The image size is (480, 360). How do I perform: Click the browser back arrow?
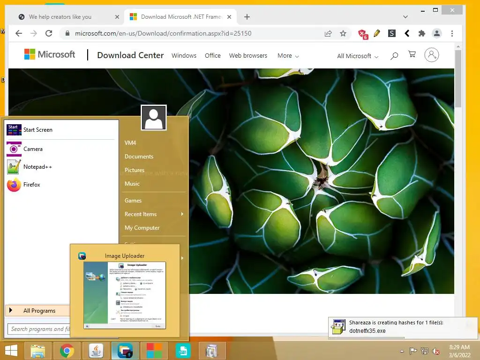[19, 33]
